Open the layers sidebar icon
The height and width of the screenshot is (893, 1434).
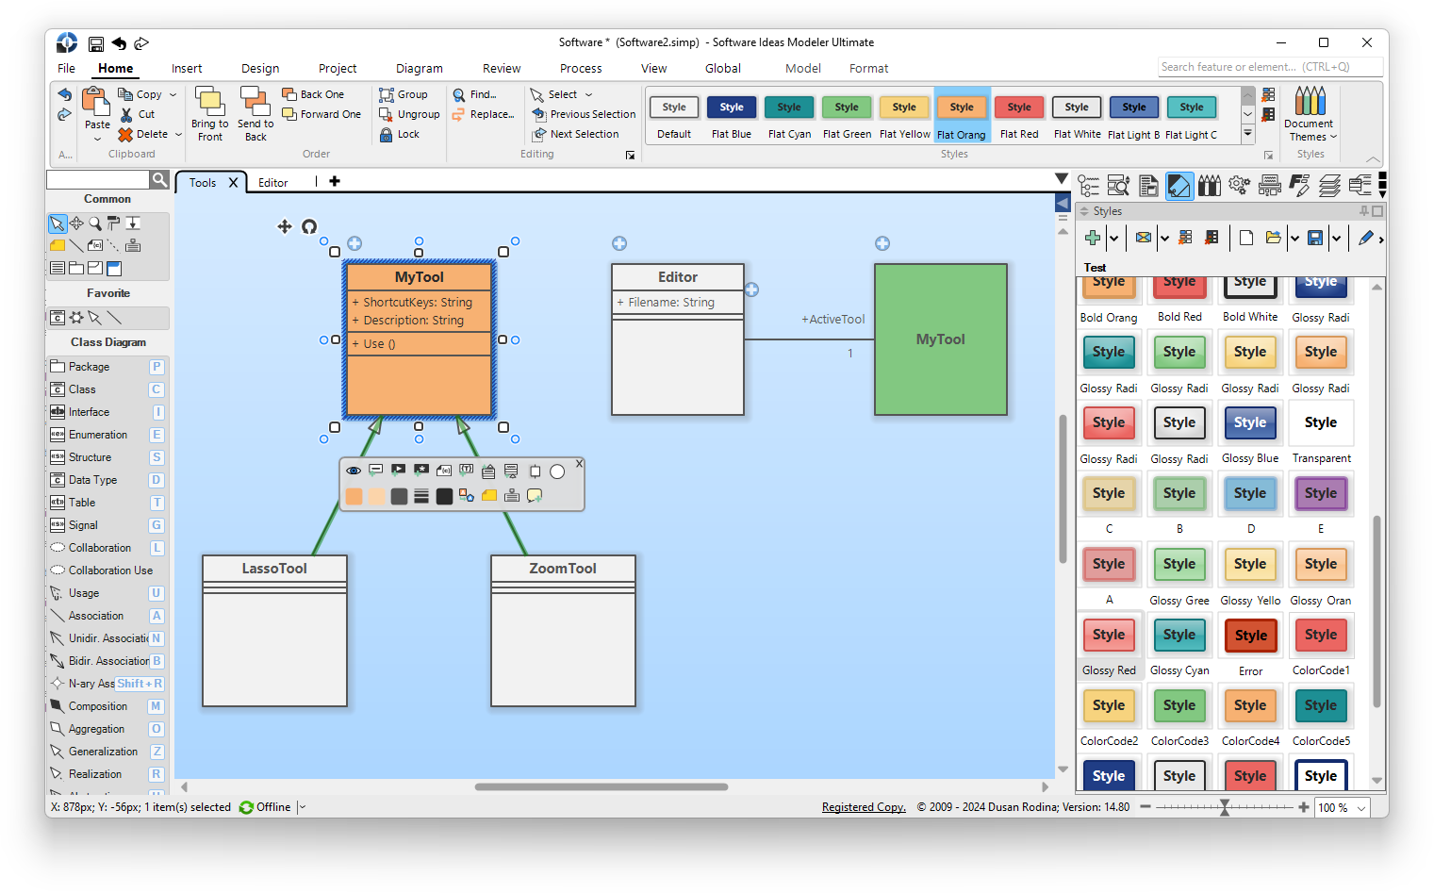[x=1329, y=186]
